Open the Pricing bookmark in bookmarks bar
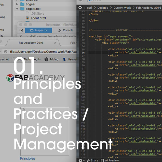Viewport: 162px width, 162px height. pos(52,59)
